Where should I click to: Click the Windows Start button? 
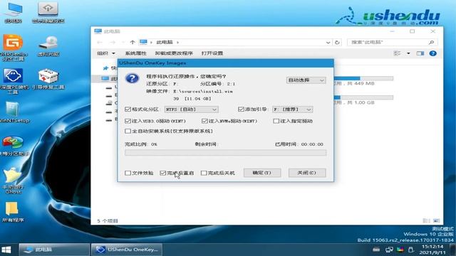click(x=6, y=250)
